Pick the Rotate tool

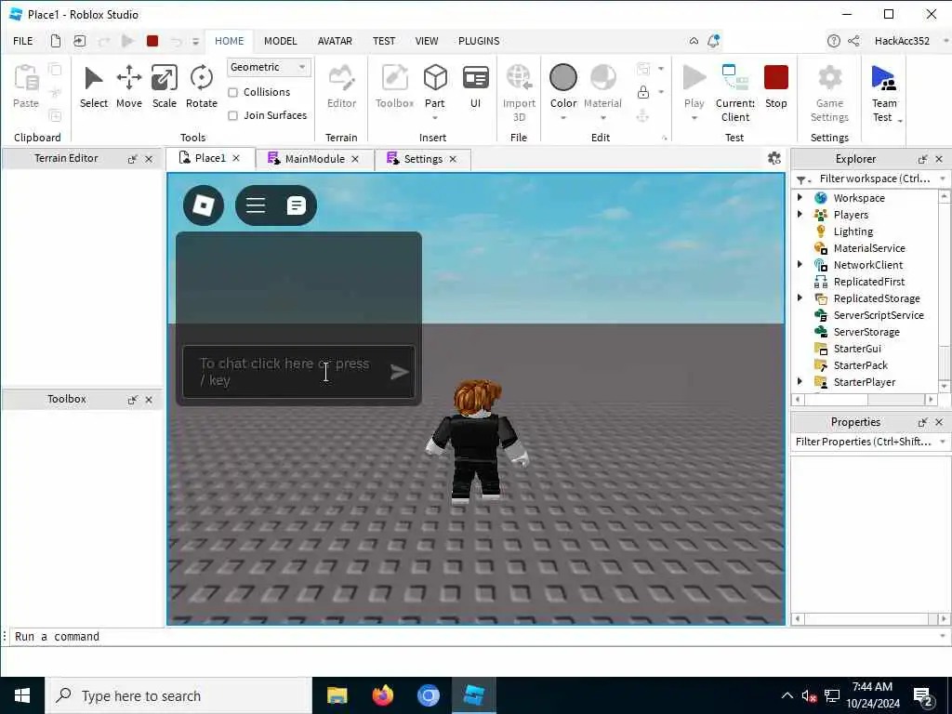(202, 86)
